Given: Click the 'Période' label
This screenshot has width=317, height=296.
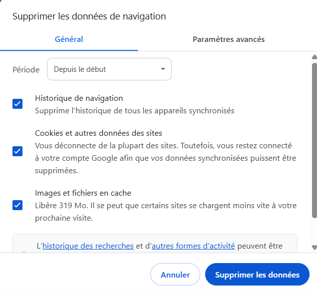Looking at the screenshot, I should [26, 69].
